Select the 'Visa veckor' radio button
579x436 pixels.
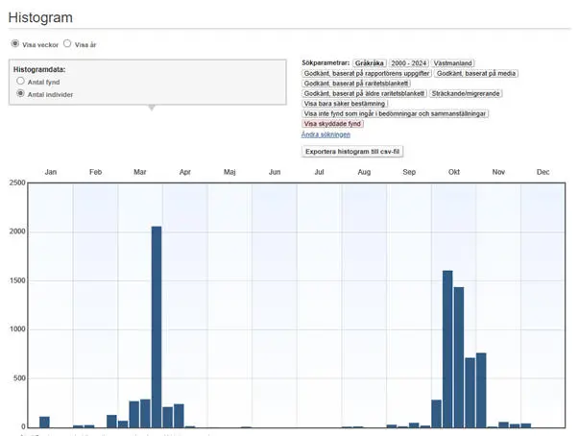point(14,44)
